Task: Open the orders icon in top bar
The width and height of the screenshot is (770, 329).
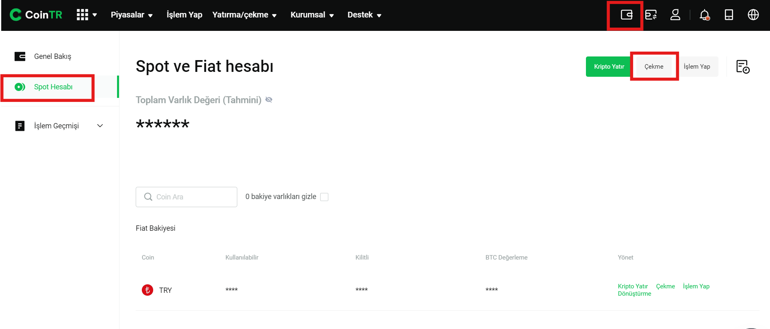Action: click(651, 15)
